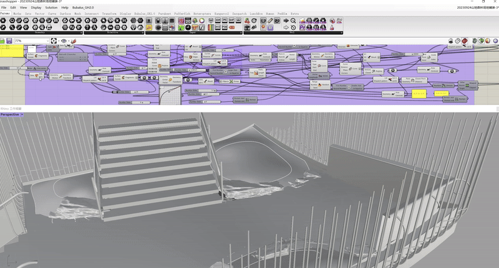Click the Save document icon in canvas toolbar
The height and width of the screenshot is (268, 499).
click(x=9, y=41)
